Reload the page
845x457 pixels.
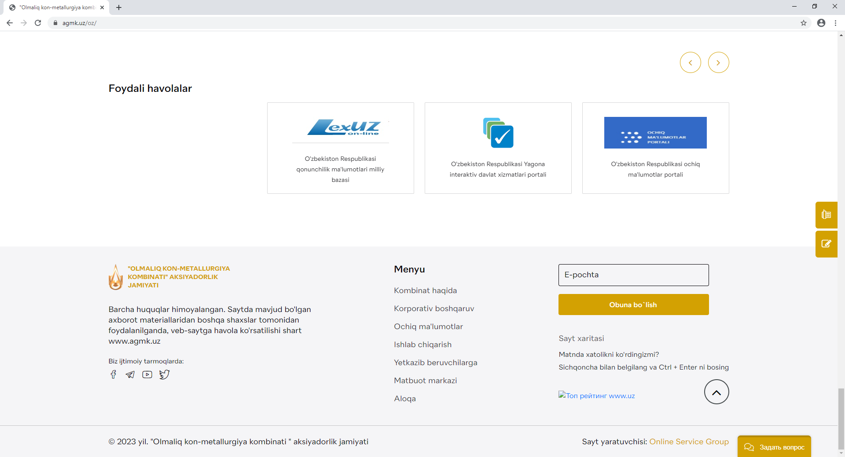coord(38,23)
